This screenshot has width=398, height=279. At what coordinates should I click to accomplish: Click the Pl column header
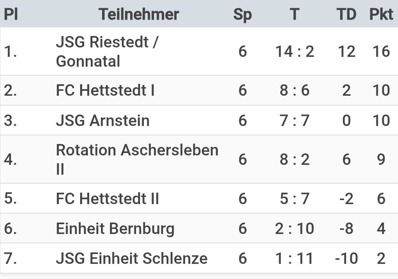pos(11,14)
